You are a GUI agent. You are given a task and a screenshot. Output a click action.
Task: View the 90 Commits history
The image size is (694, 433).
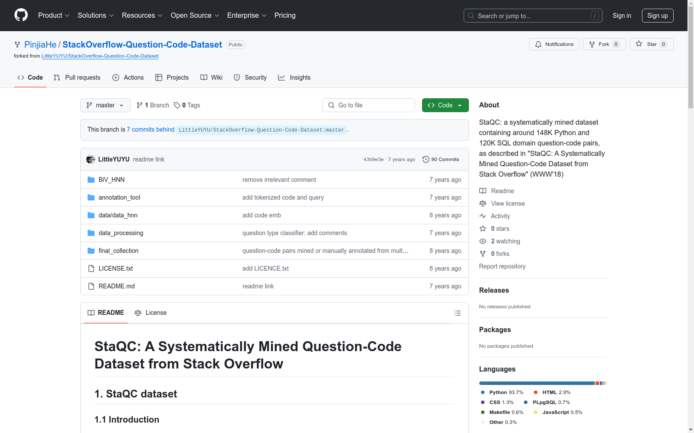pyautogui.click(x=441, y=159)
